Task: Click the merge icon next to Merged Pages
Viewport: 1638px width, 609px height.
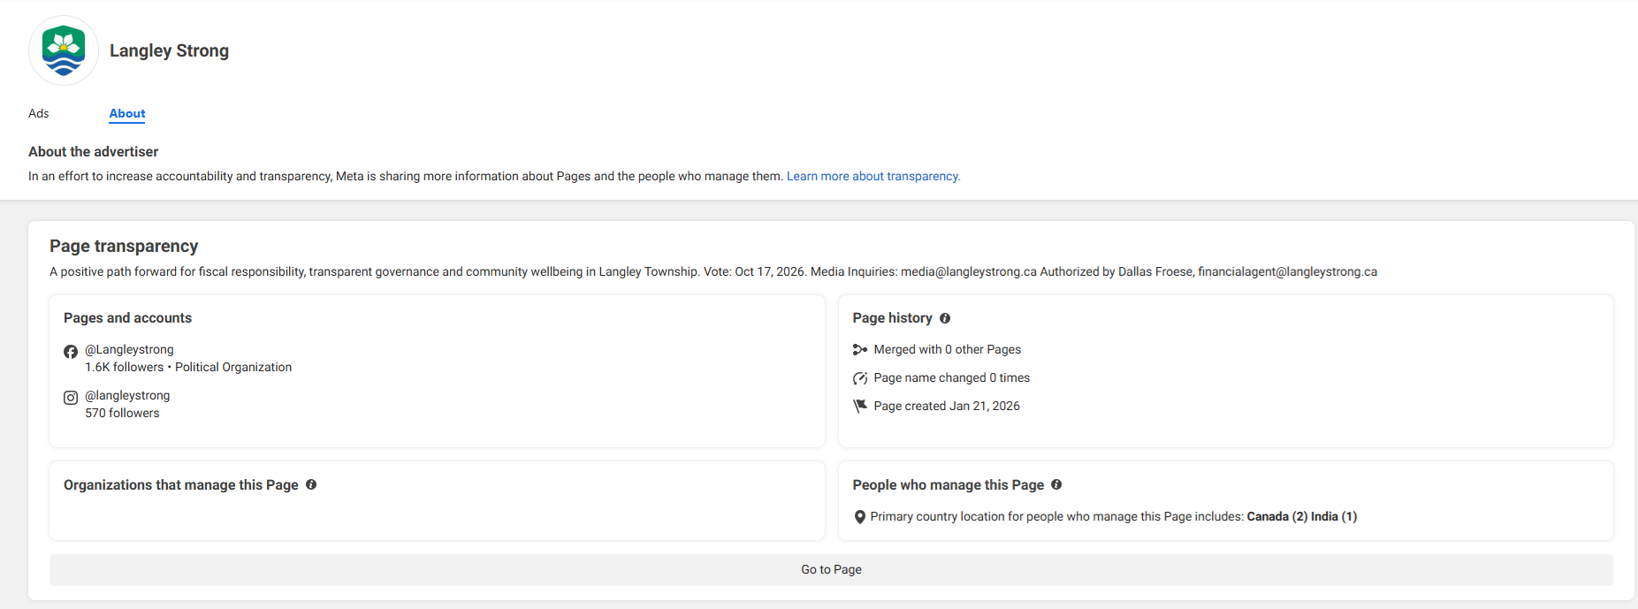Action: pos(860,349)
